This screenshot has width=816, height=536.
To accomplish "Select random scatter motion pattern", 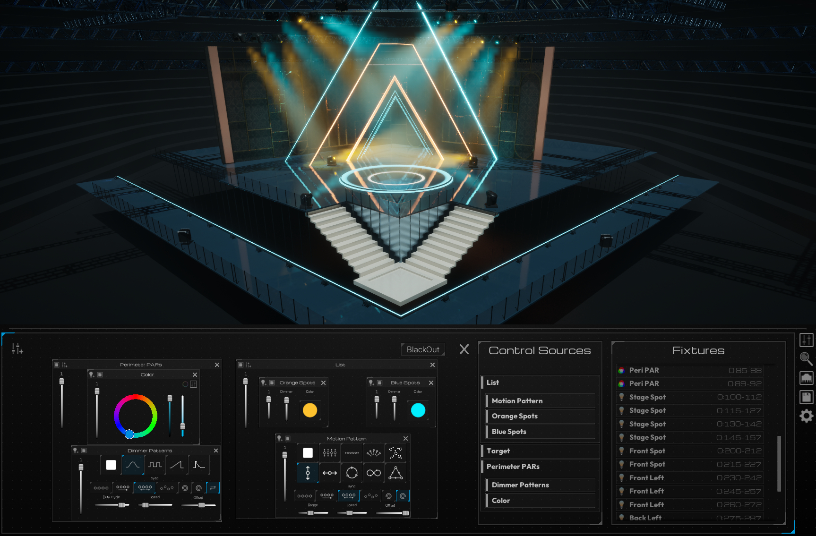I will point(395,453).
